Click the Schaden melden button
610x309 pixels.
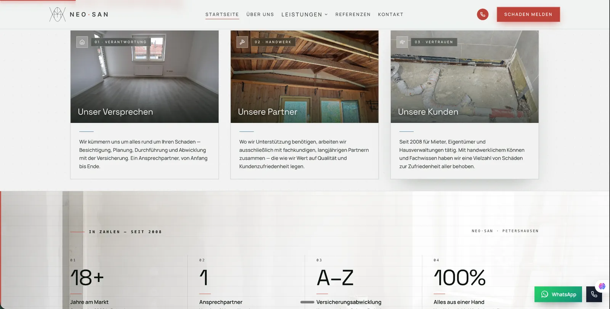528,14
